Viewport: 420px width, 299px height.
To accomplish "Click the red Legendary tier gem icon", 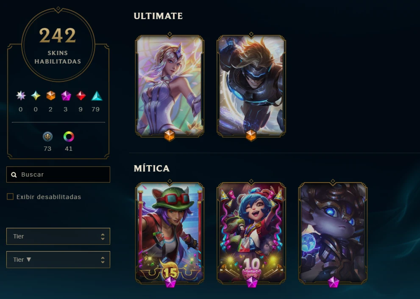I will point(81,96).
